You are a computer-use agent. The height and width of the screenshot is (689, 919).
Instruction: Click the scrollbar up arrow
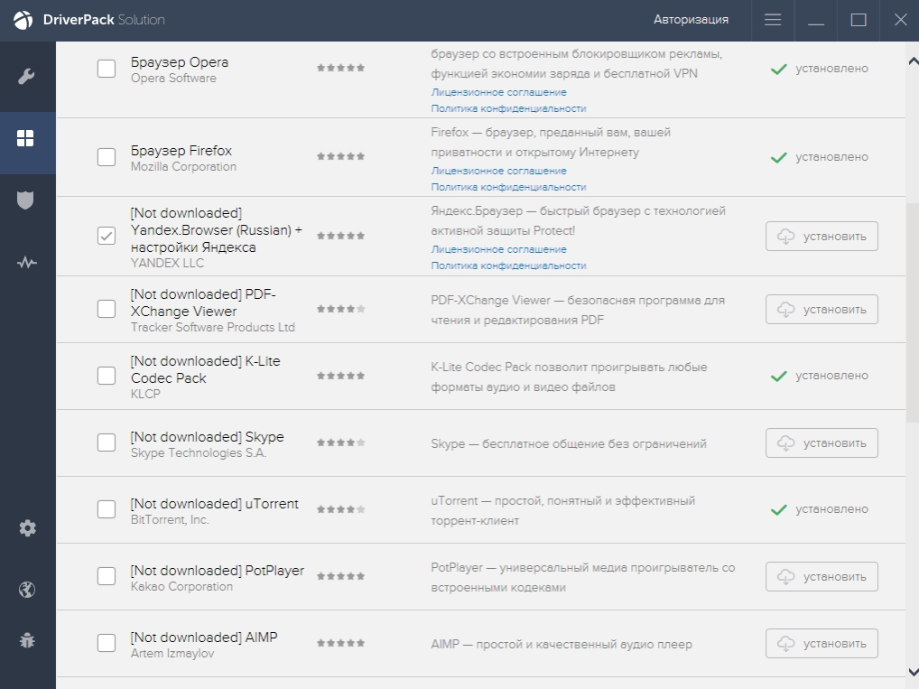tap(911, 61)
